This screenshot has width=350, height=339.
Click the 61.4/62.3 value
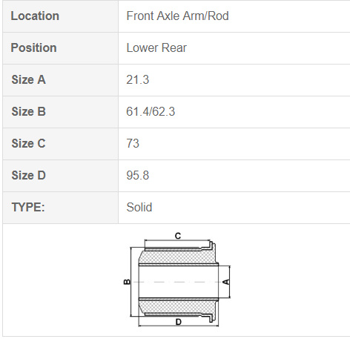coord(151,111)
